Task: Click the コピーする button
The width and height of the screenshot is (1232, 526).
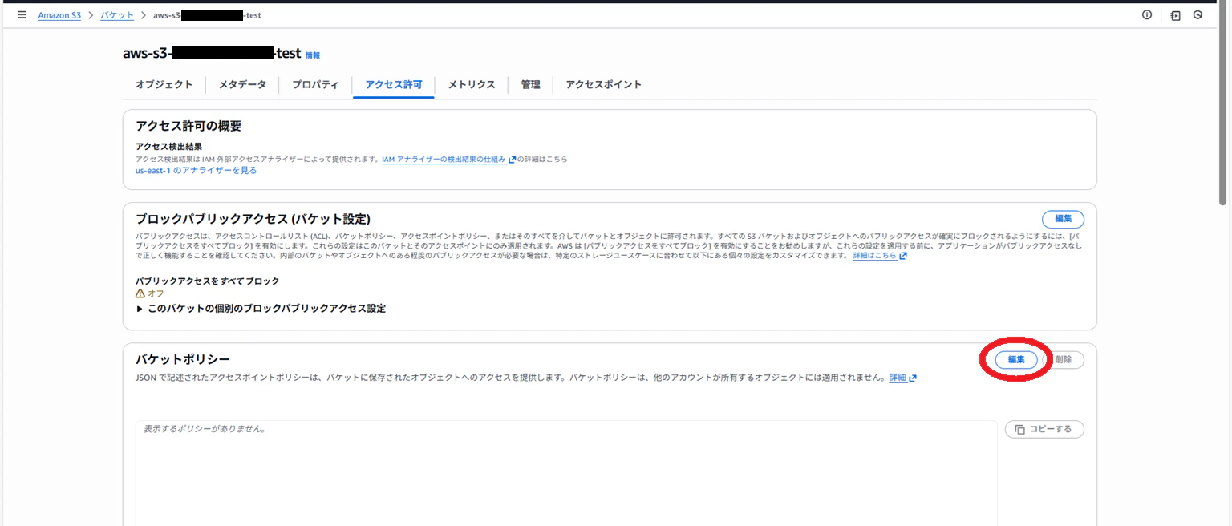Action: pyautogui.click(x=1044, y=429)
